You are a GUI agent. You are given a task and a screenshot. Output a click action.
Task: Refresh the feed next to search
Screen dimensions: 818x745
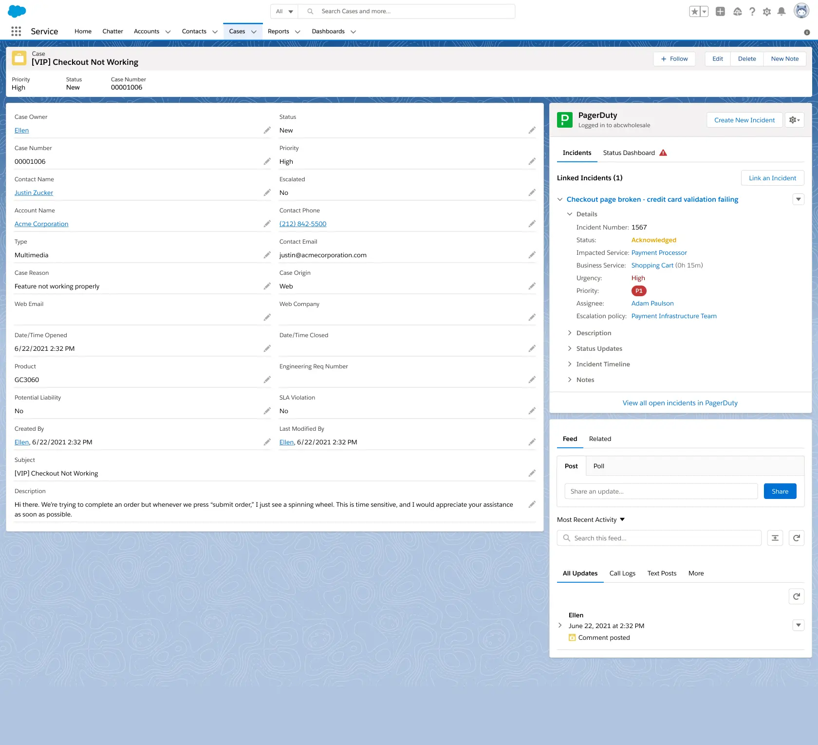tap(797, 538)
